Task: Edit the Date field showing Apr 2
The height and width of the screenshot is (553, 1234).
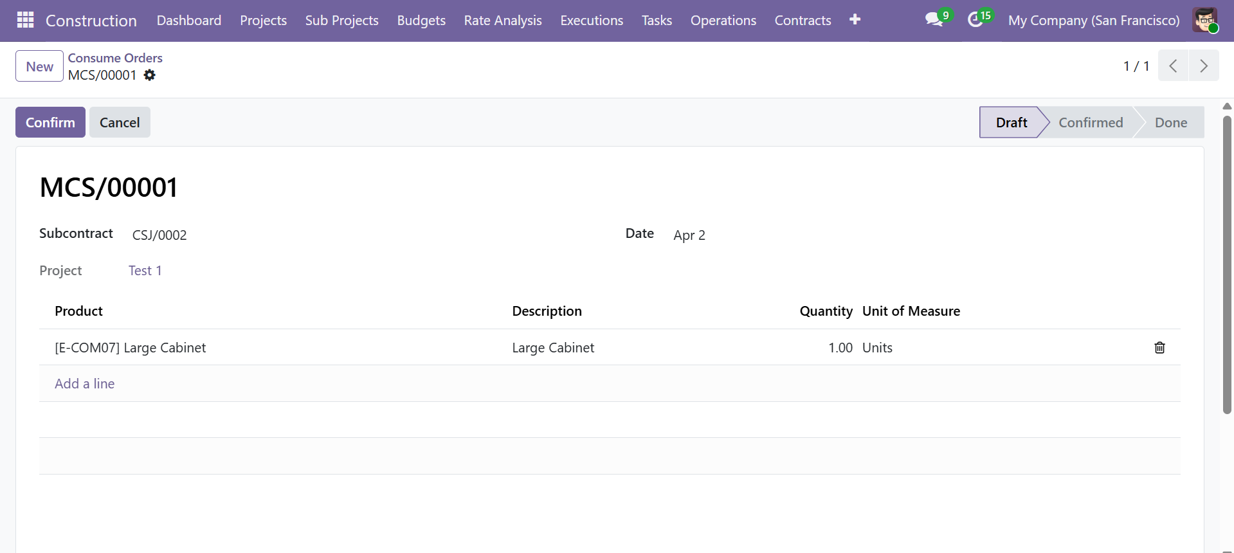Action: [x=689, y=235]
